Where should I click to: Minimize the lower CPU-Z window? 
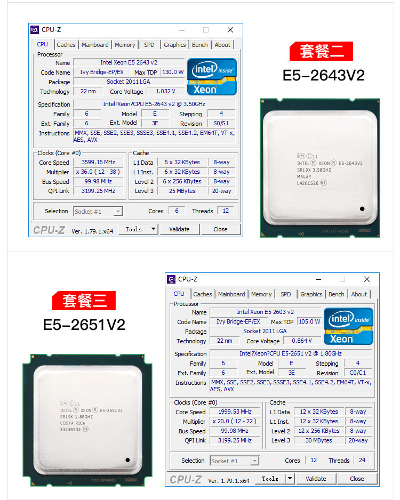point(318,279)
